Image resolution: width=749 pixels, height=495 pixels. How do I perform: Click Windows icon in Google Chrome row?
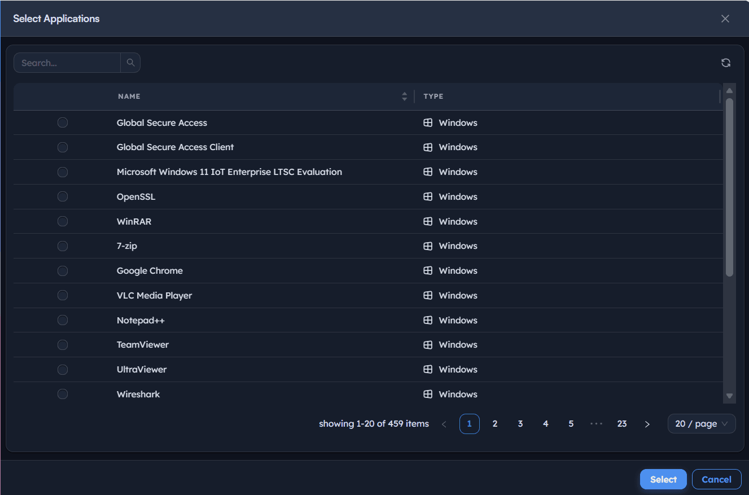click(x=428, y=271)
